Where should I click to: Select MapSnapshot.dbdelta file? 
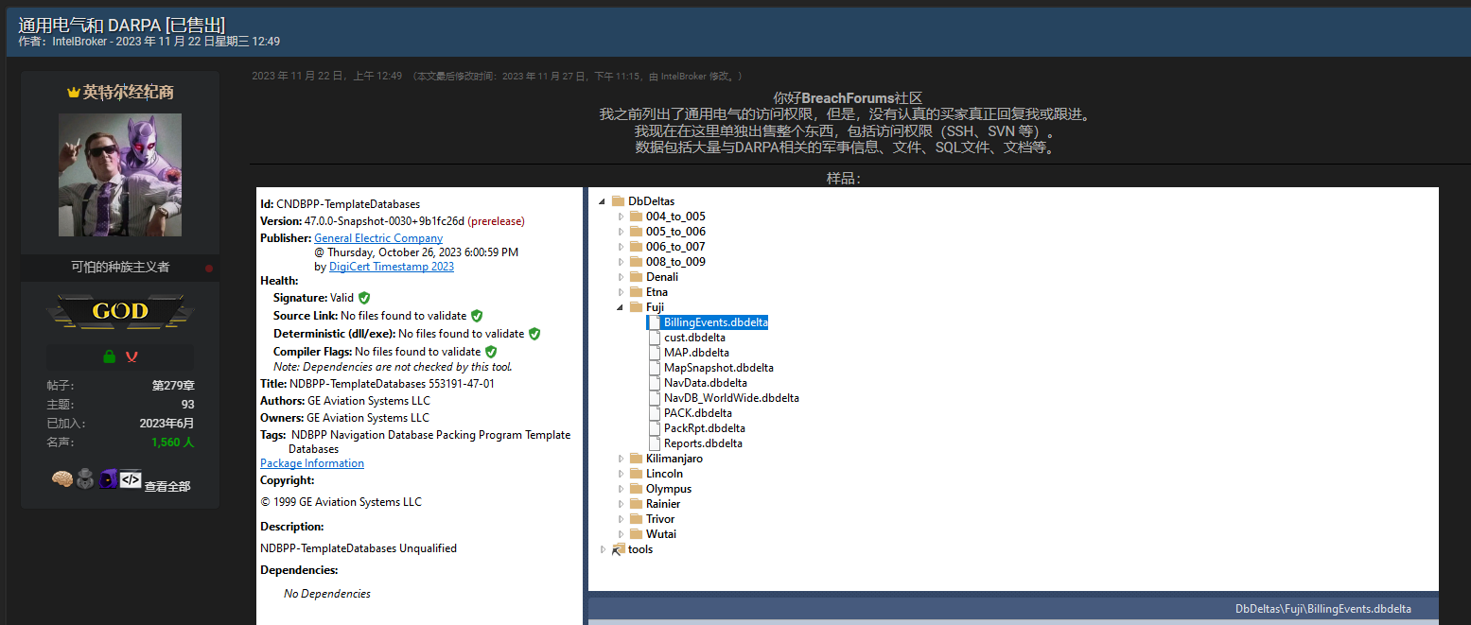[x=719, y=368]
